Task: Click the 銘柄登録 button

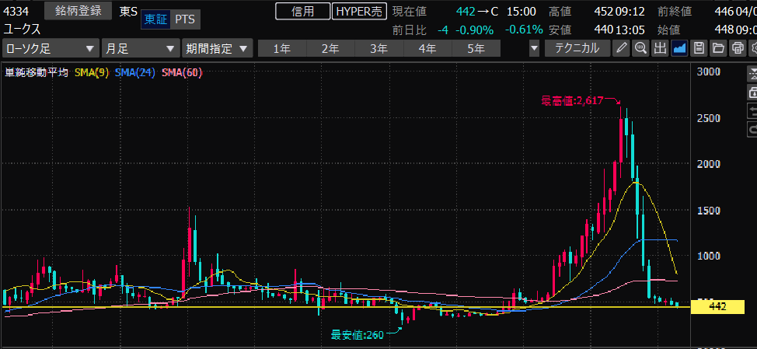Action: point(78,11)
